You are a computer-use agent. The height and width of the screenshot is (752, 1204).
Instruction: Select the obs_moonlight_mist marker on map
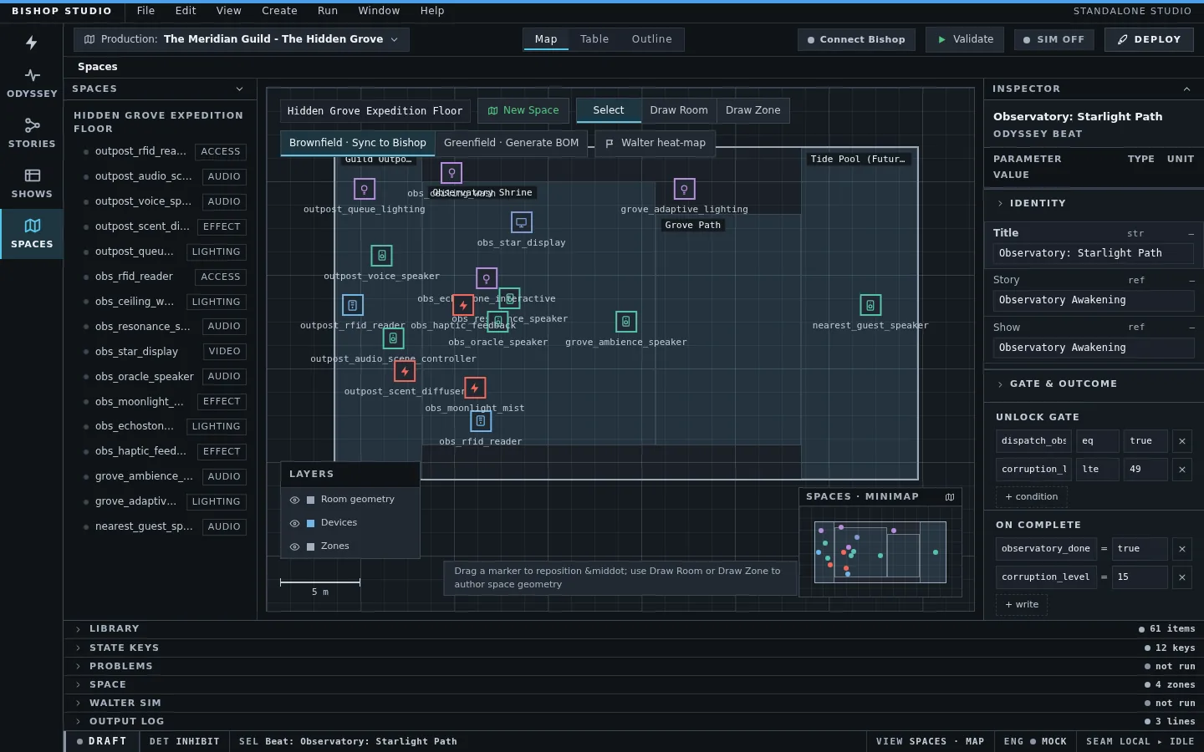click(475, 388)
